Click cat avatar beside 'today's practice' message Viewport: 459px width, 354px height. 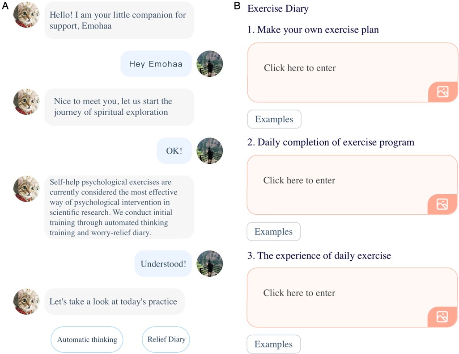(26, 301)
